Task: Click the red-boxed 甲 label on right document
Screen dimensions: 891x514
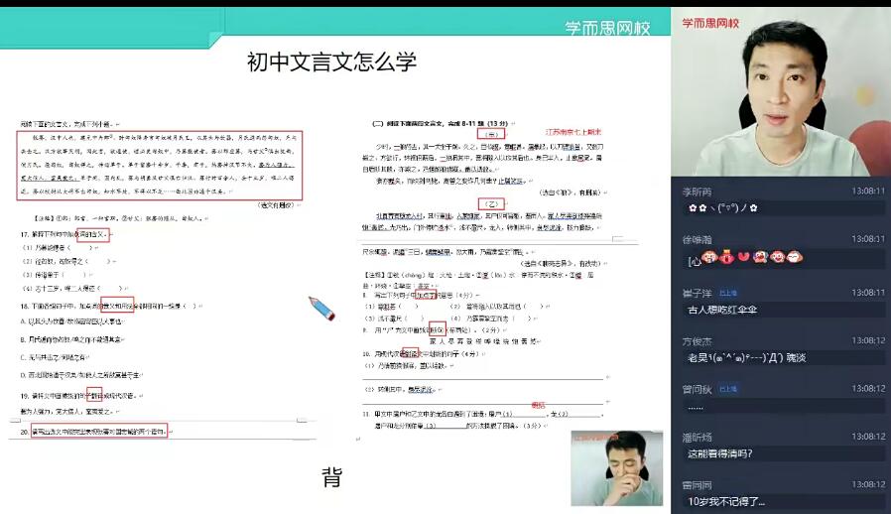Action: pos(490,132)
